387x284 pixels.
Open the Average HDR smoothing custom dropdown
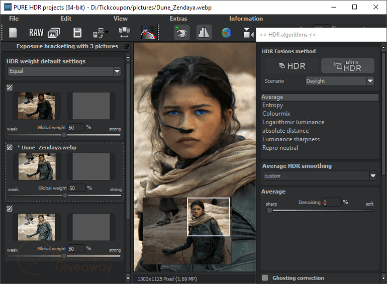click(320, 176)
